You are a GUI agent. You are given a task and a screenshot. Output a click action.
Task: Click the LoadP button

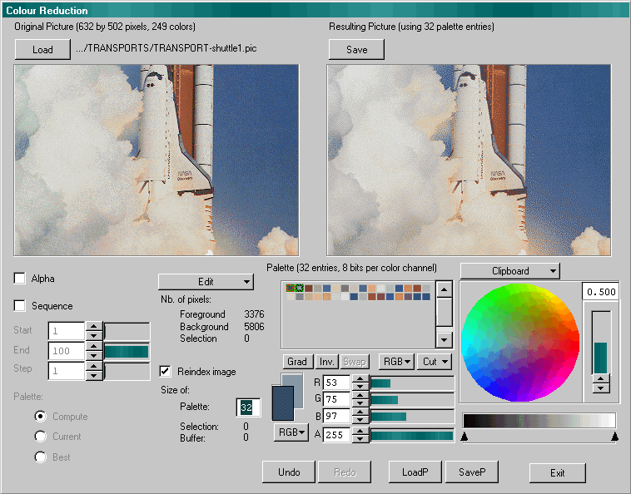tap(415, 472)
